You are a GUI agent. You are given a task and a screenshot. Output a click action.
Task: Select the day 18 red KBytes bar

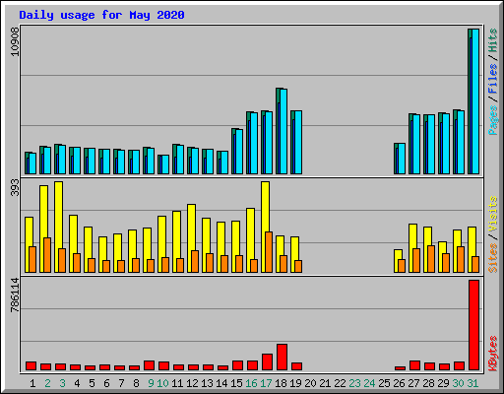click(282, 358)
